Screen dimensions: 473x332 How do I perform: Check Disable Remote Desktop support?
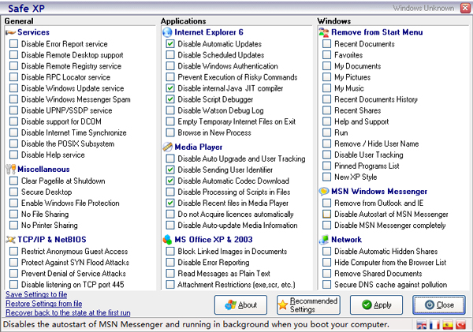tap(13, 55)
